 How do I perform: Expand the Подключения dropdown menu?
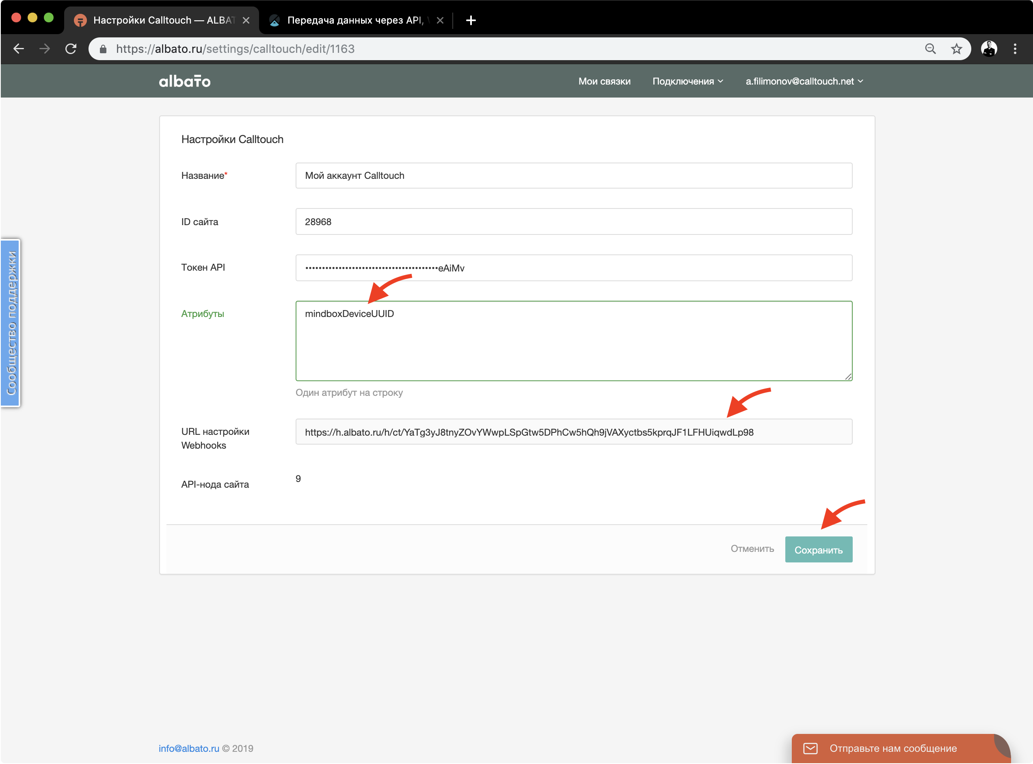pos(688,81)
